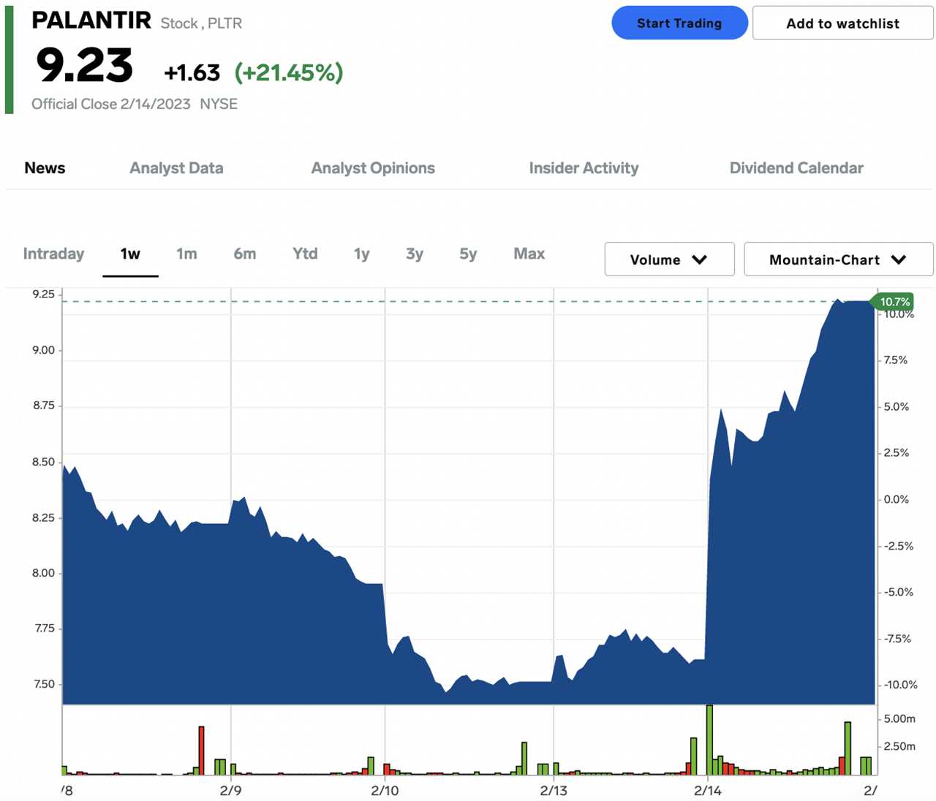936x801 pixels.
Task: Open Dividend Calendar tab
Action: click(x=796, y=168)
